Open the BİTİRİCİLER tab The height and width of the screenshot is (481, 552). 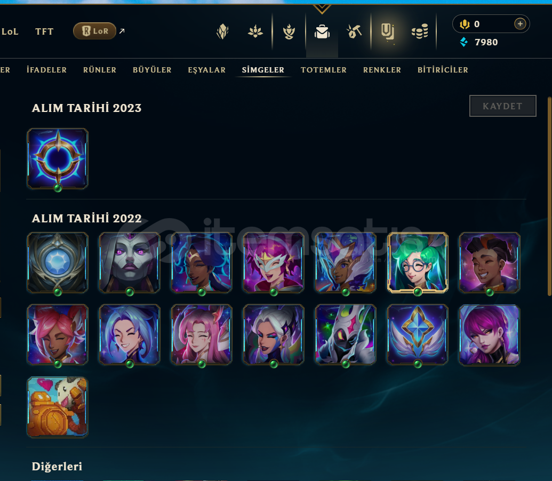[443, 70]
